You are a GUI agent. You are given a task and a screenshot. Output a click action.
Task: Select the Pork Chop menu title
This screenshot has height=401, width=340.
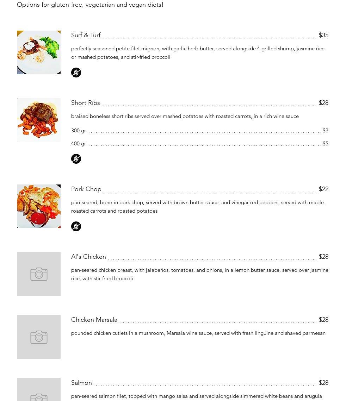tap(86, 189)
